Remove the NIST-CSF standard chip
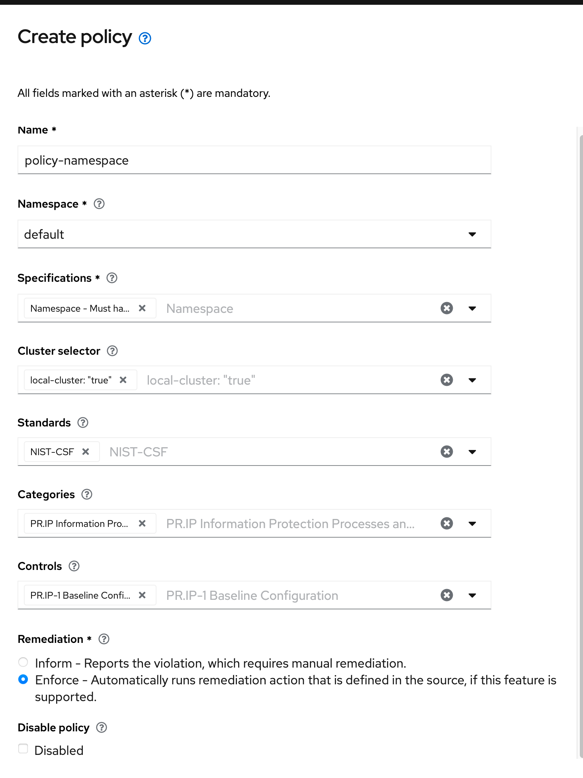583x778 pixels. pyautogui.click(x=86, y=452)
